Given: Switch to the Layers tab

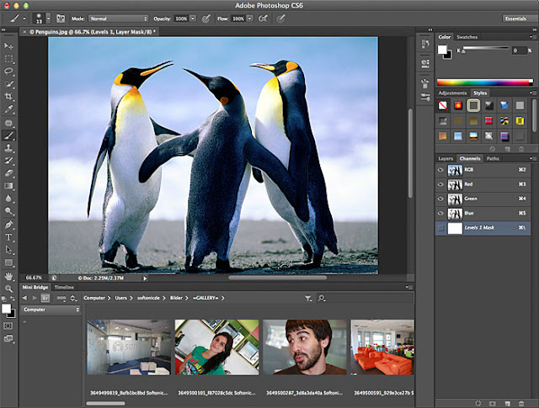Looking at the screenshot, I should point(446,158).
